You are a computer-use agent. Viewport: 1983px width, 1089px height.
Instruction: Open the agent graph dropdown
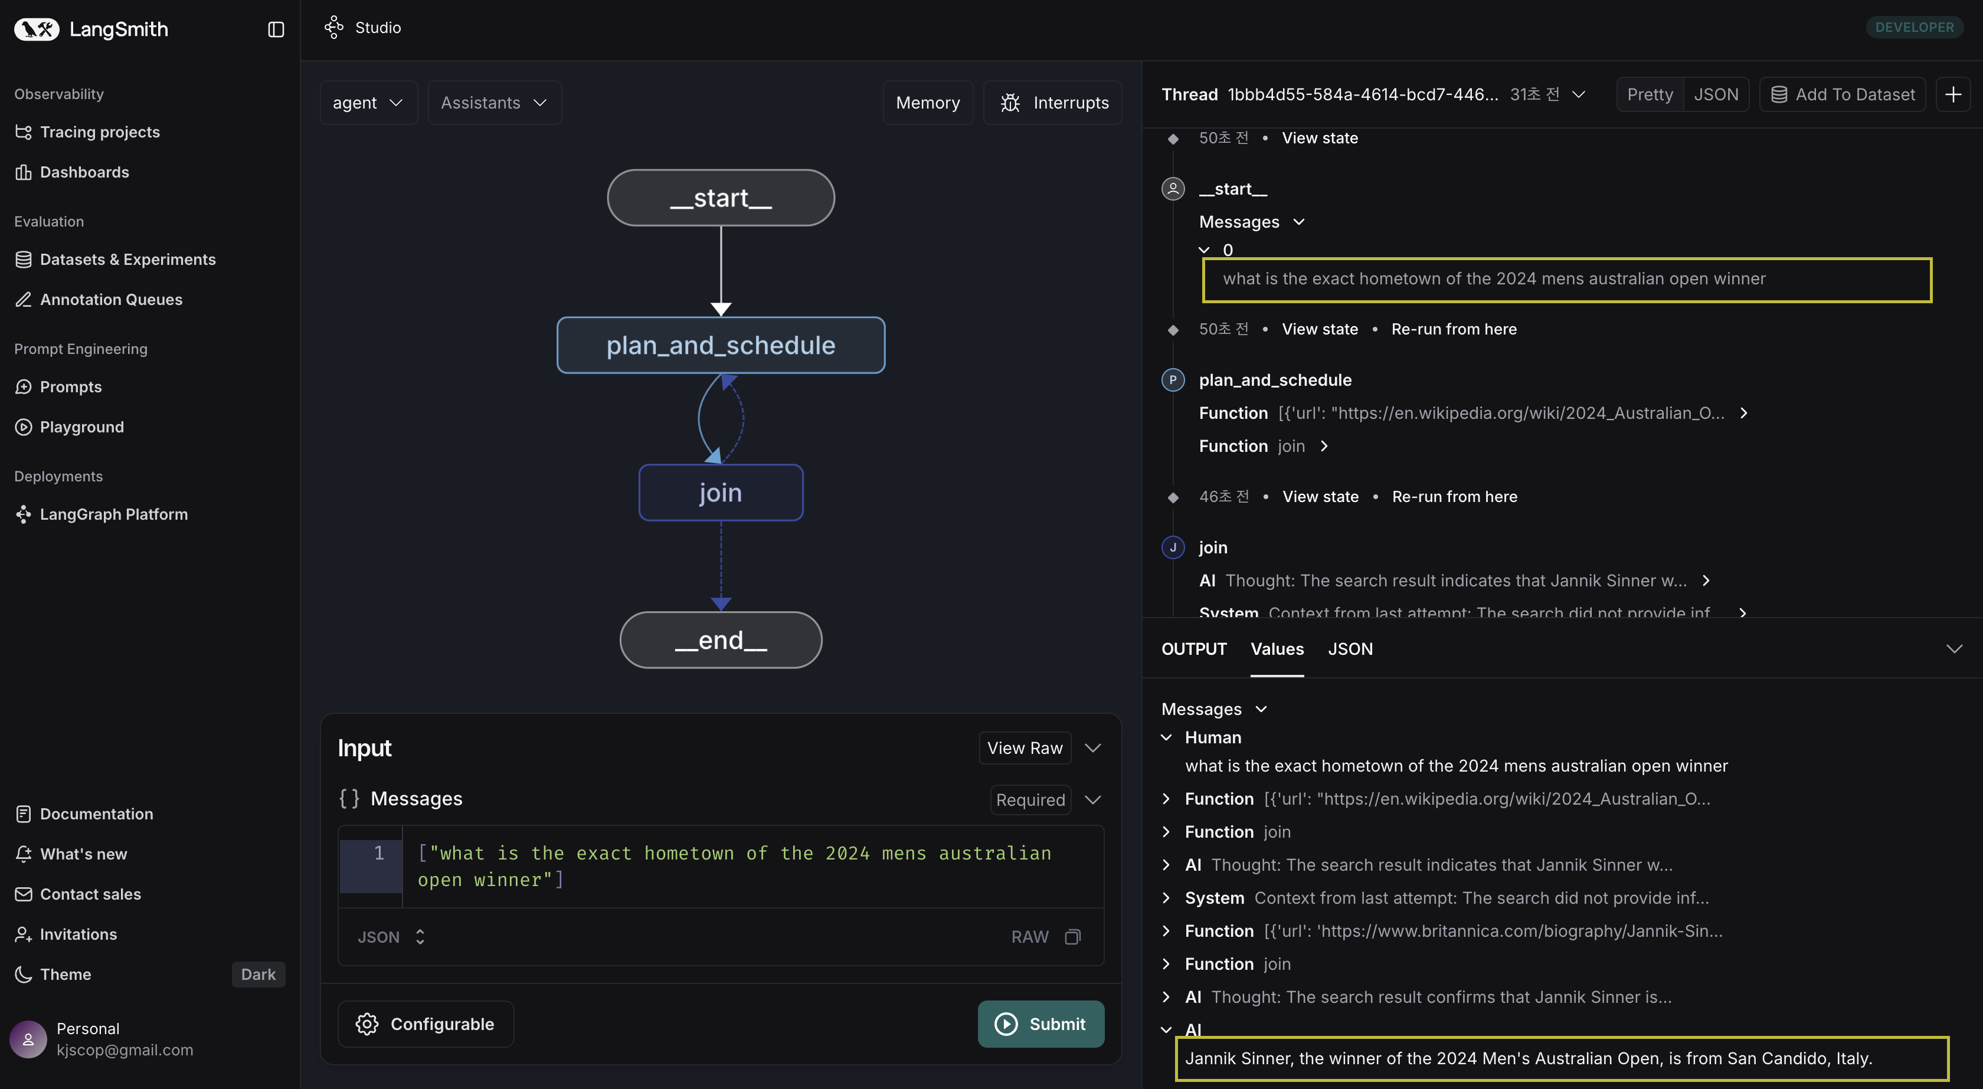coord(368,103)
